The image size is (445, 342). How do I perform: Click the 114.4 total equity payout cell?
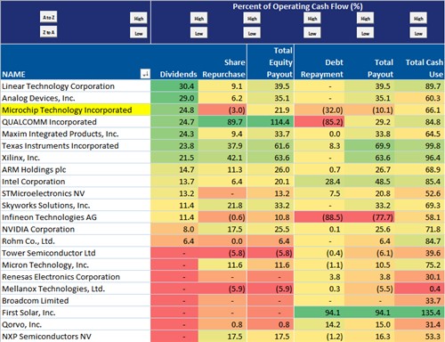pos(271,122)
